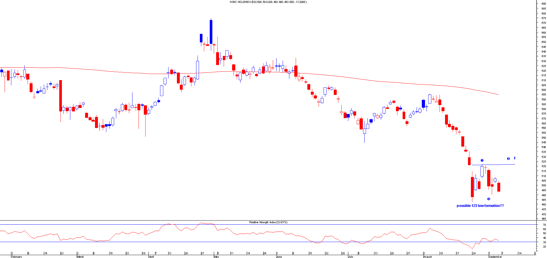Click the blue question mark annotation

(x=514, y=158)
